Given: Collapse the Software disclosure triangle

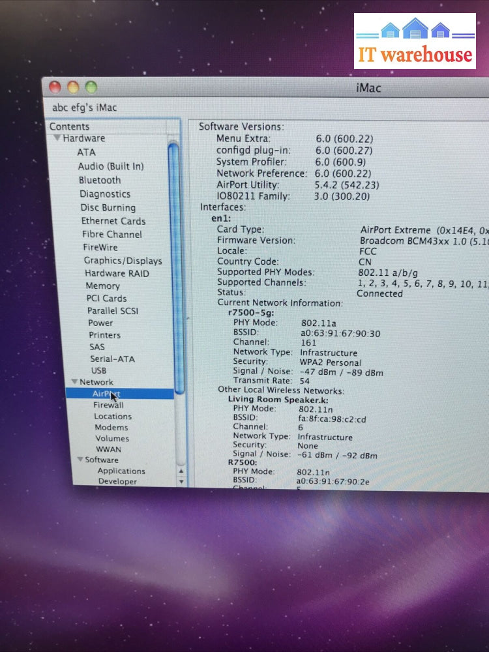Looking at the screenshot, I should pos(80,460).
